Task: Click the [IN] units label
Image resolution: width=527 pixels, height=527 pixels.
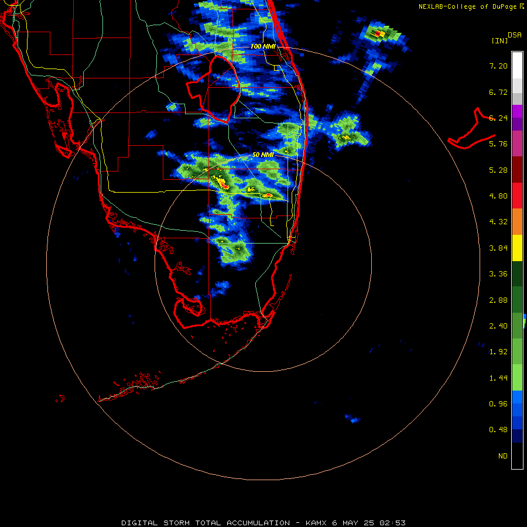Action: click(499, 41)
